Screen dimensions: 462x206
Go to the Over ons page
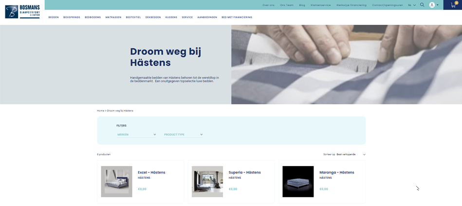click(x=268, y=5)
